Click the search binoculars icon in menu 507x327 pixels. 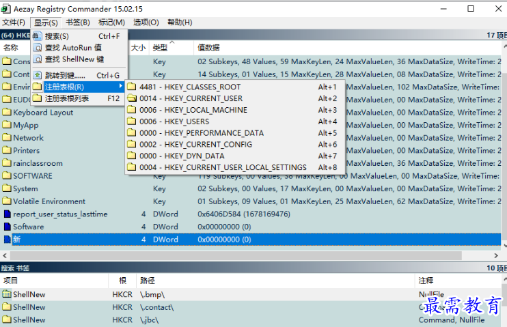click(38, 36)
